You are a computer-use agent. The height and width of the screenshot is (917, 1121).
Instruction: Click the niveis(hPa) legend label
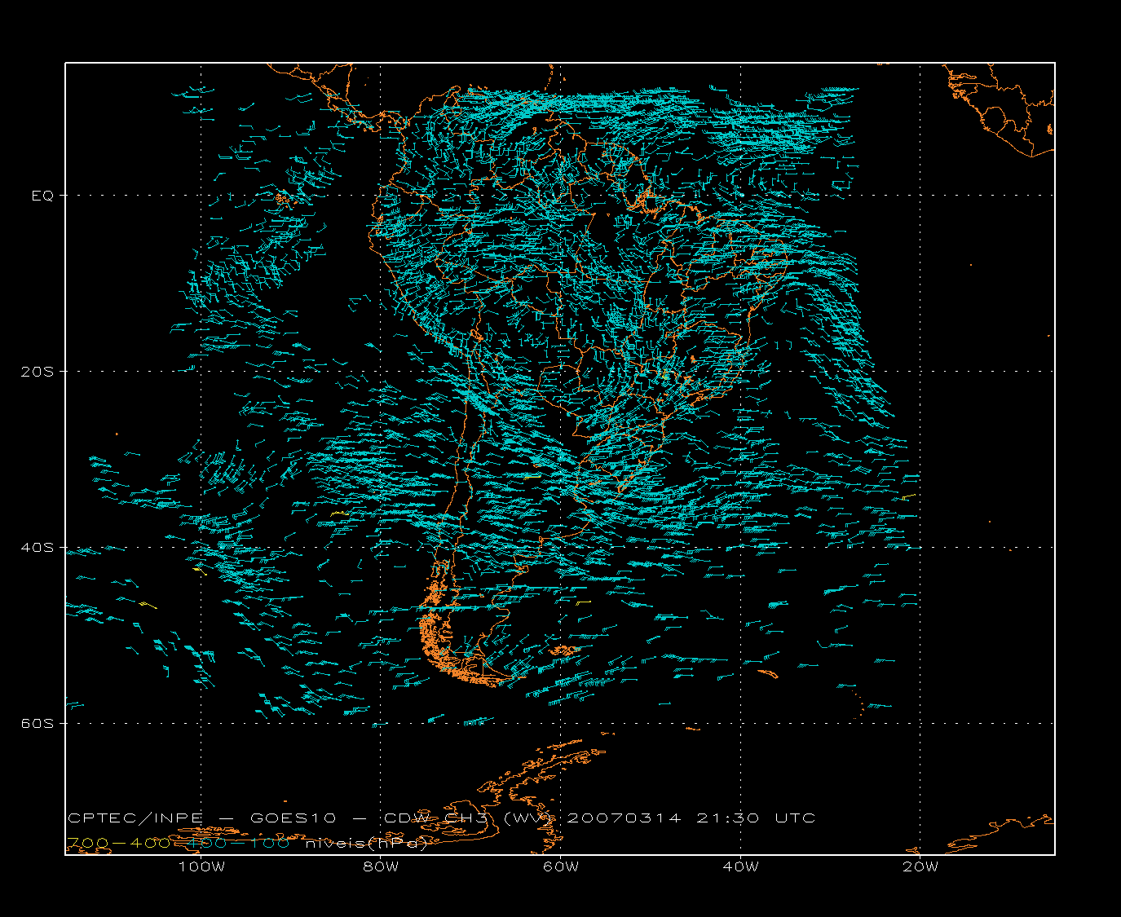click(366, 844)
